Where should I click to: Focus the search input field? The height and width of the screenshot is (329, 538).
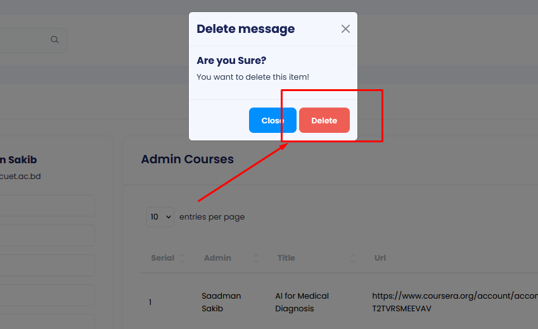pos(25,40)
